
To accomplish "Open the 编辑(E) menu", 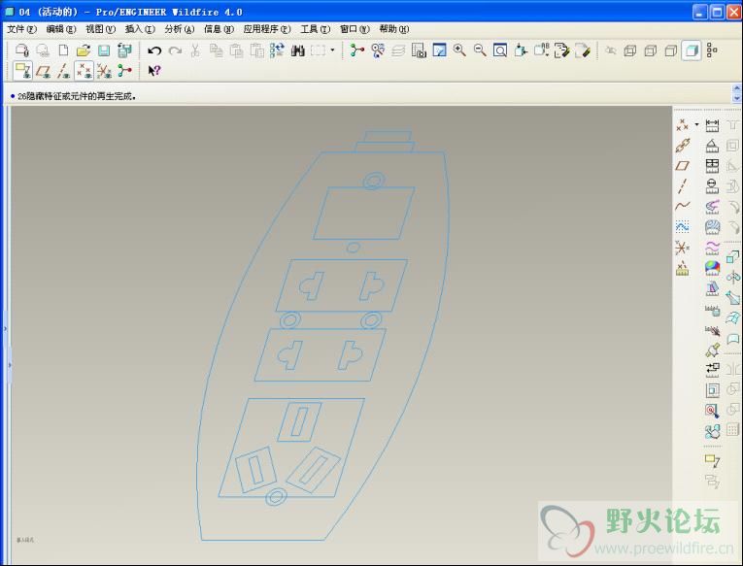I will [x=61, y=29].
